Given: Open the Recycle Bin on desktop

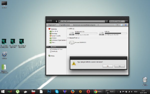Looking at the screenshot, I should [145, 81].
